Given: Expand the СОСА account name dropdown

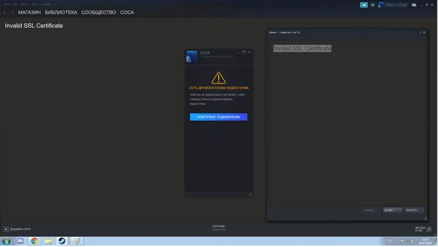Looking at the screenshot, I should point(396,5).
